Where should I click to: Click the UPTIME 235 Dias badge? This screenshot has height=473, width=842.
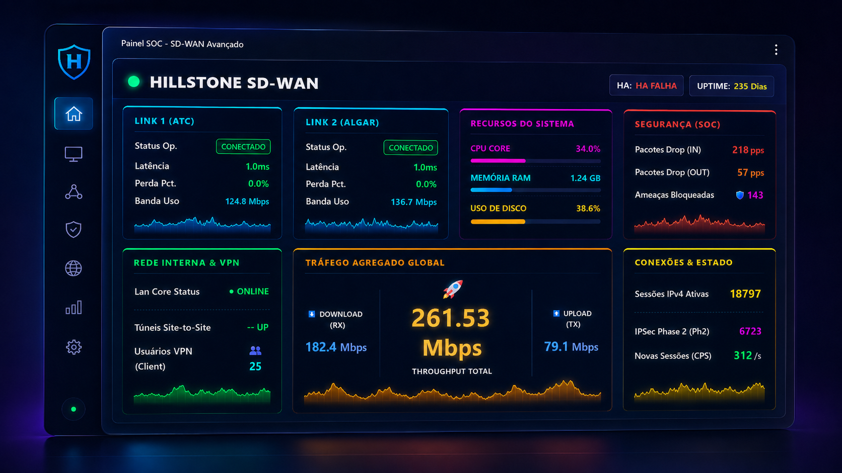(x=732, y=86)
